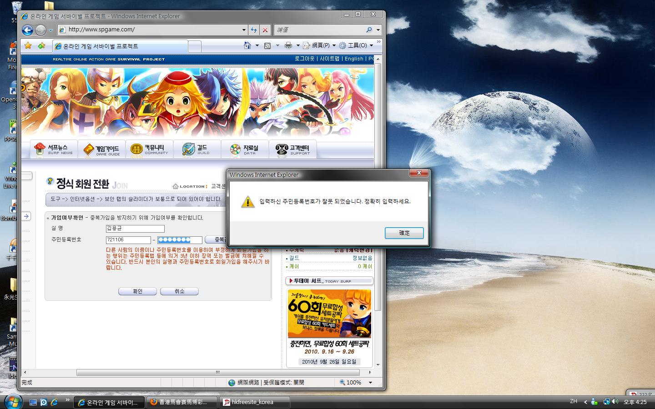Screen dimensions: 655x409
Task: Click the red stop loading icon
Action: pos(265,30)
